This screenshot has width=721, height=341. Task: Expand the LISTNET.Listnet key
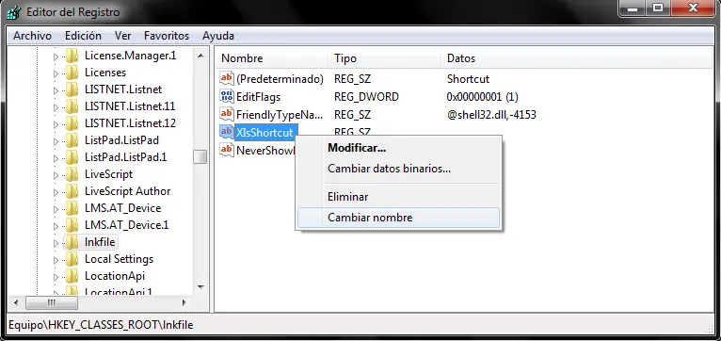point(56,90)
